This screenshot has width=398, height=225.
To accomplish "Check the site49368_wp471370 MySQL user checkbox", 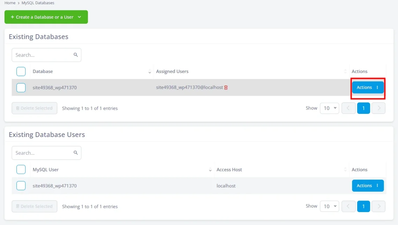I will [x=21, y=186].
